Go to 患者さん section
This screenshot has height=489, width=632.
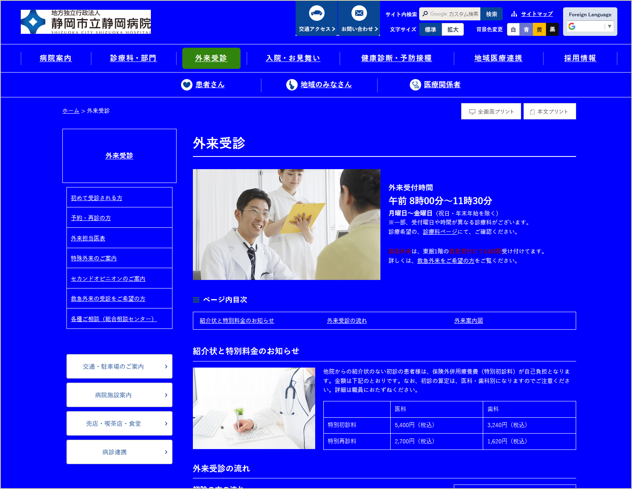[210, 84]
